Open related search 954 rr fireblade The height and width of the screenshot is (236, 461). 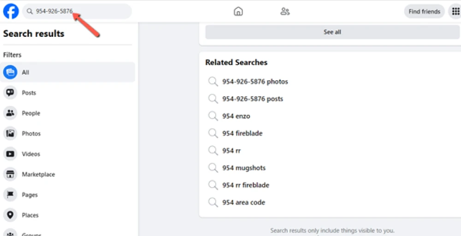pos(246,185)
